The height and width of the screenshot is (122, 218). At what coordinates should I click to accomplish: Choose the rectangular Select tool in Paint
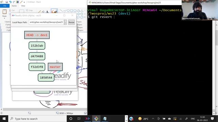[x=21, y=12]
